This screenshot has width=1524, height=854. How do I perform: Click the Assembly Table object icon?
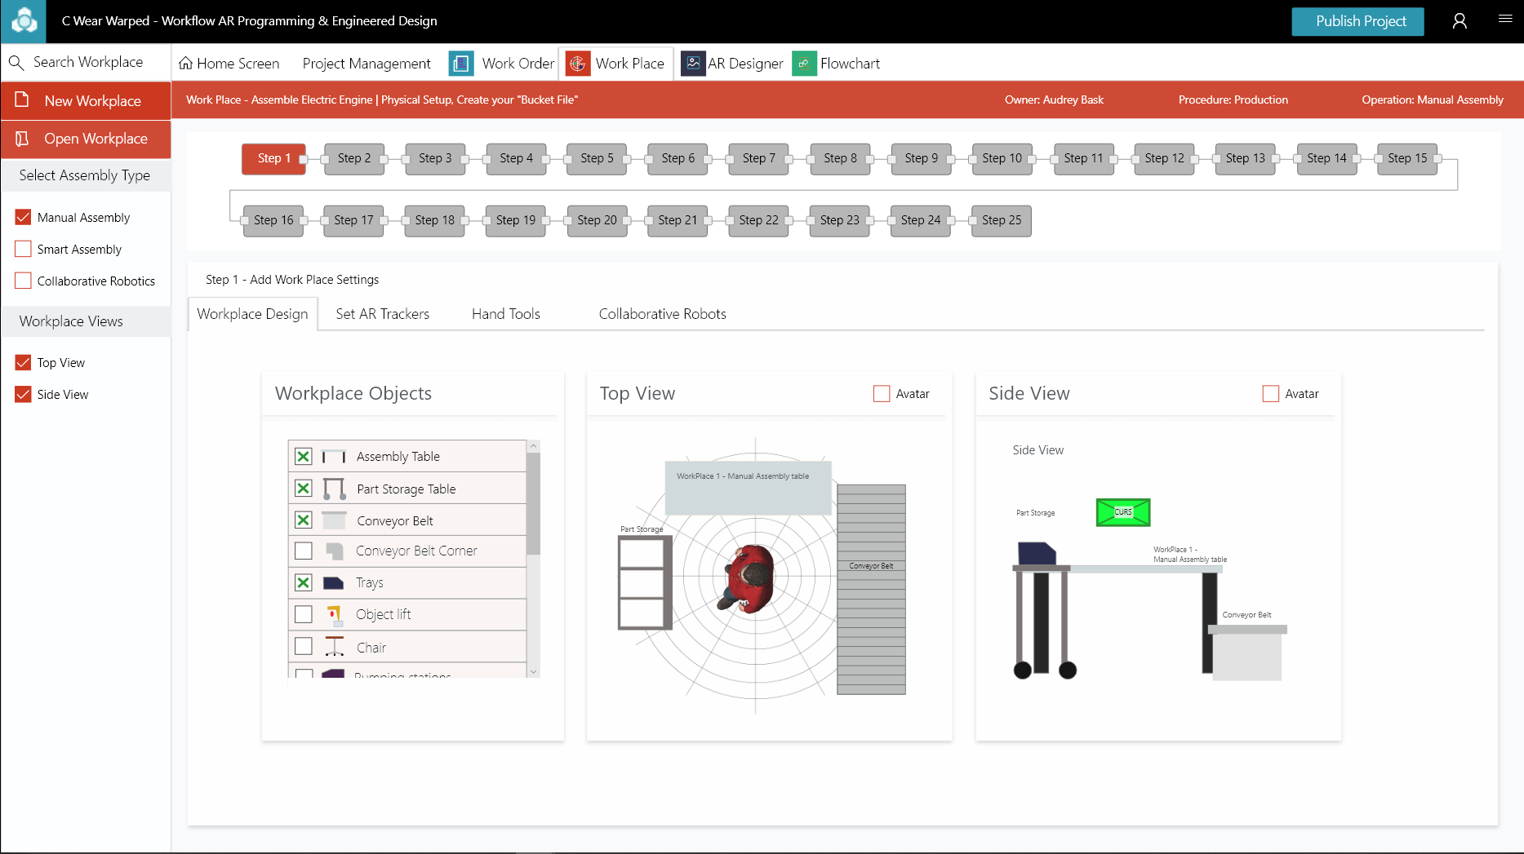click(x=333, y=457)
